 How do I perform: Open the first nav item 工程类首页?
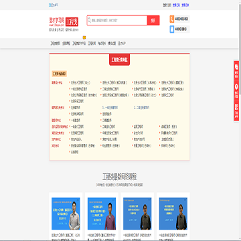tap(55, 44)
